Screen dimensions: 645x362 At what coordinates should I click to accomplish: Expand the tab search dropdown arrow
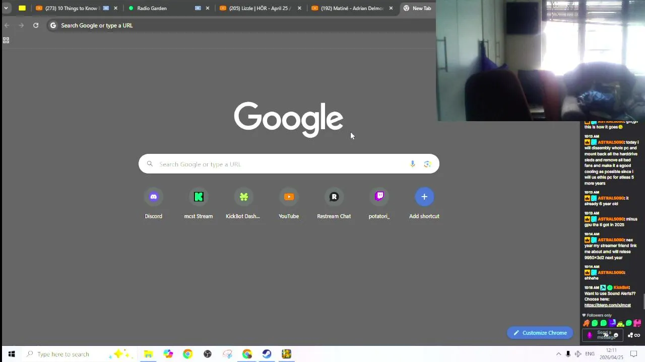click(x=6, y=8)
